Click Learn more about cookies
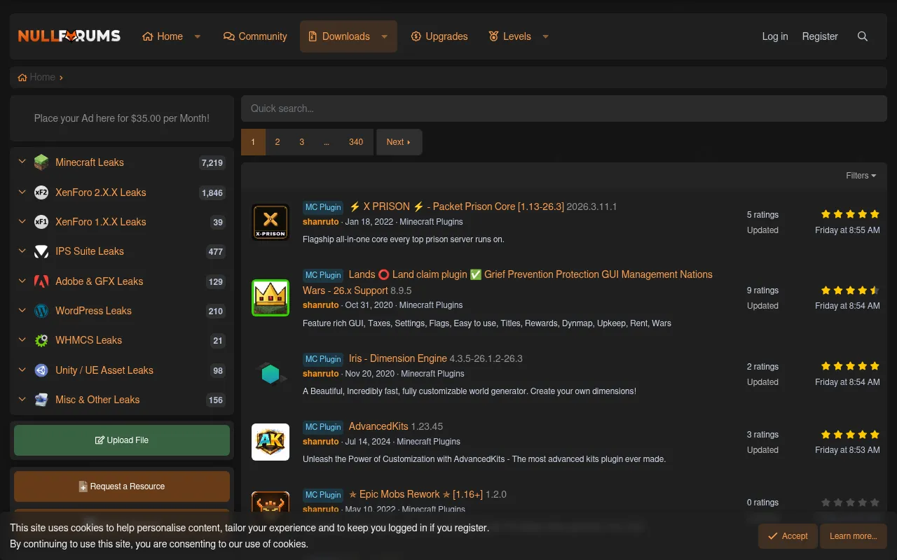 tap(853, 536)
